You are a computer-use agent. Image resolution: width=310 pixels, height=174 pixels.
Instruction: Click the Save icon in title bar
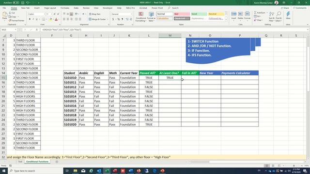[23, 3]
